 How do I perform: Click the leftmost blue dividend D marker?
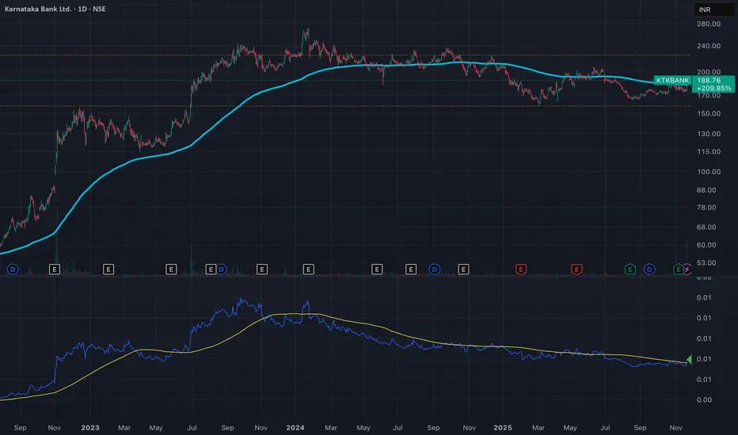pyautogui.click(x=13, y=270)
